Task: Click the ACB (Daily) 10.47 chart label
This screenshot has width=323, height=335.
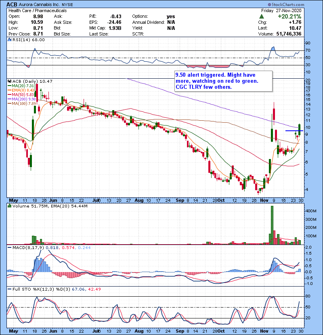Action: (x=32, y=82)
